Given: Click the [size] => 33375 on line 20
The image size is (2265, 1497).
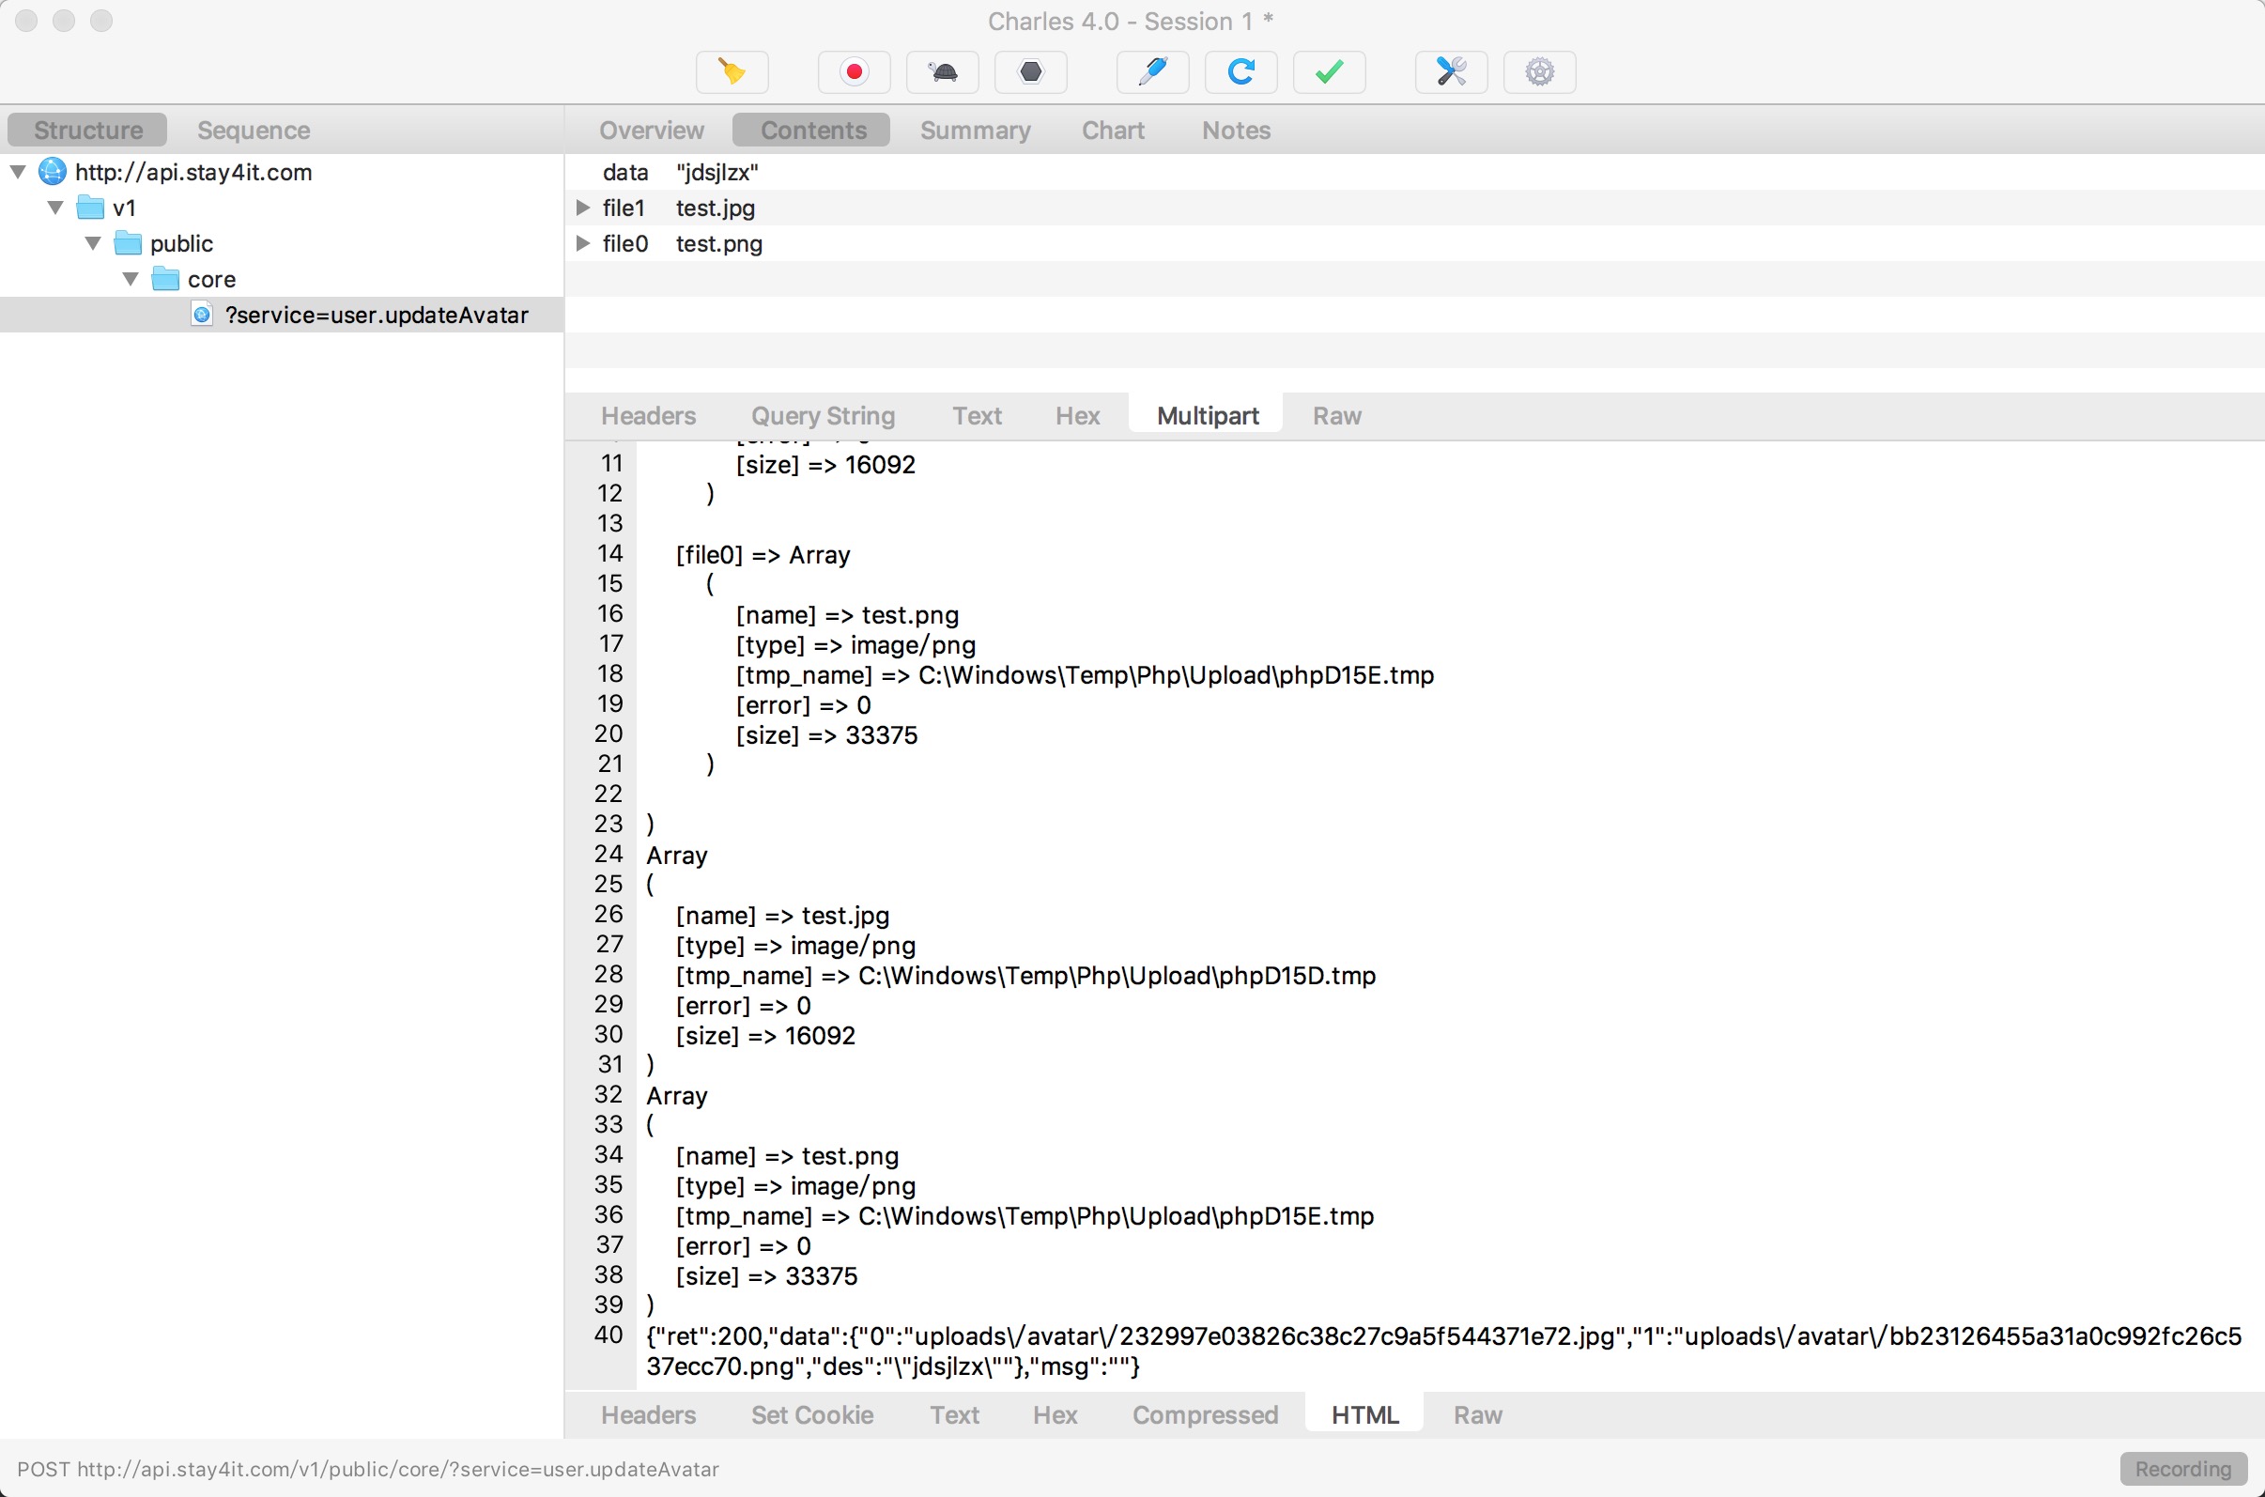Looking at the screenshot, I should click(x=826, y=735).
